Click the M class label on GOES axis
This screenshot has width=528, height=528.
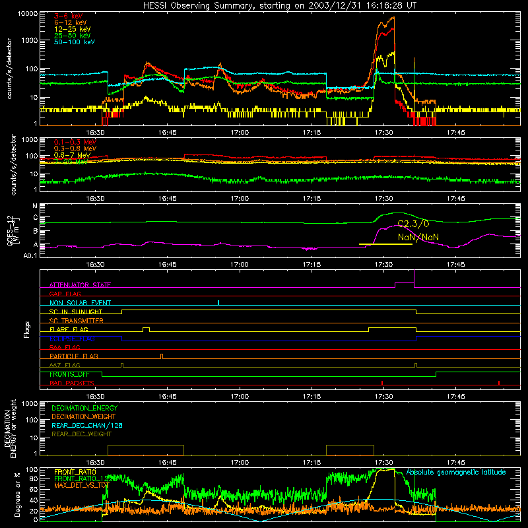point(35,206)
